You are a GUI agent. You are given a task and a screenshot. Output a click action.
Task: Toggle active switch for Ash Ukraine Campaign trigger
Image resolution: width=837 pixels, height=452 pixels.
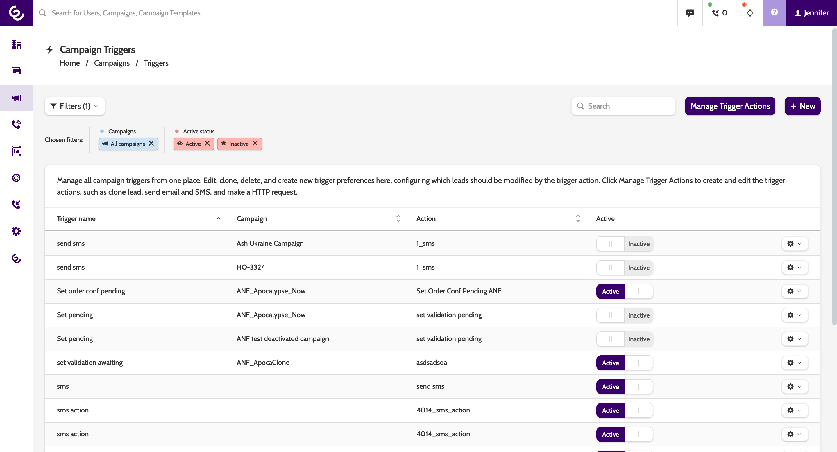pyautogui.click(x=624, y=244)
